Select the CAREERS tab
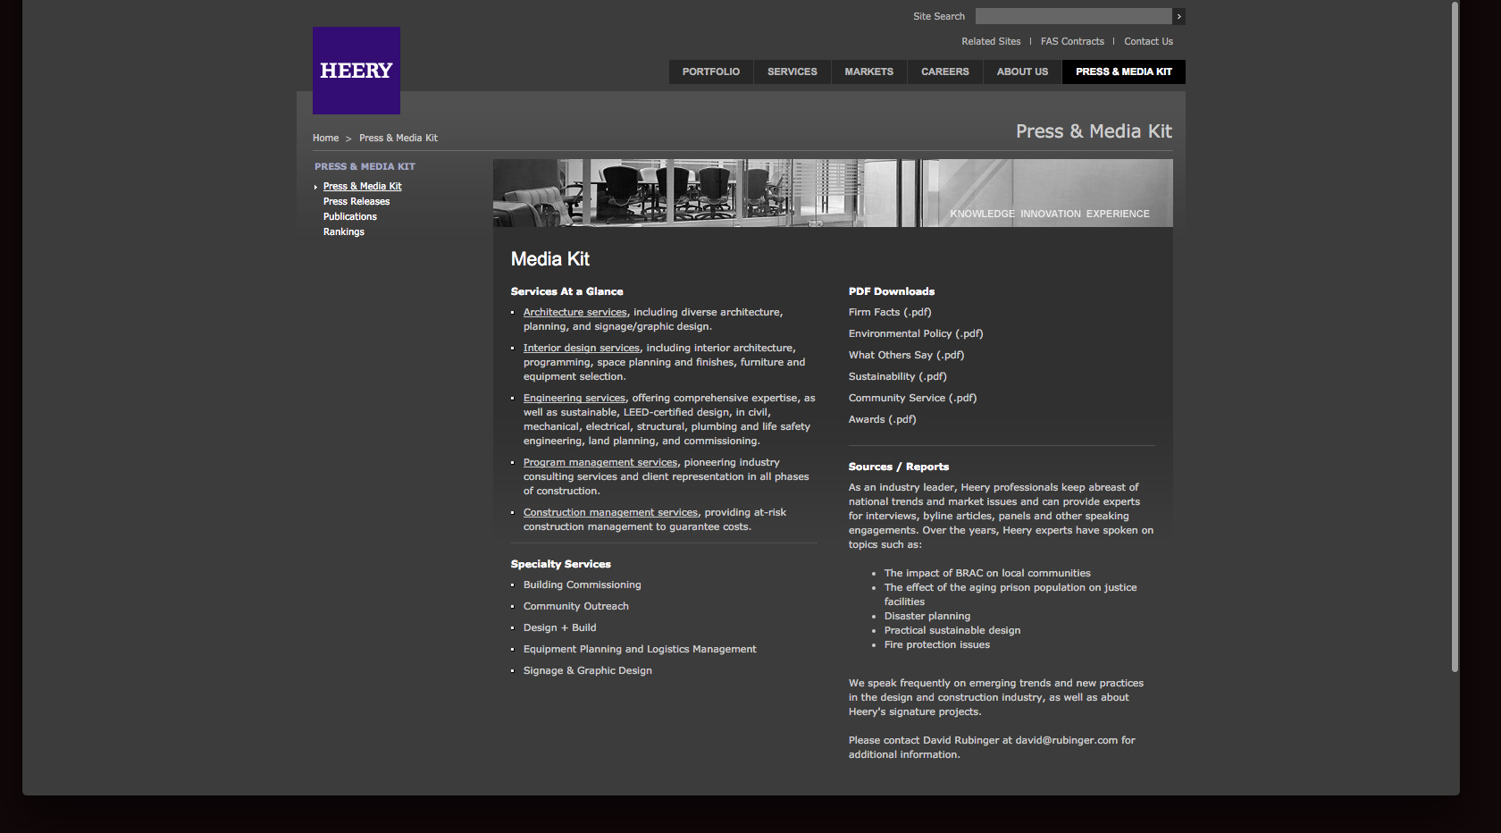 pos(944,72)
